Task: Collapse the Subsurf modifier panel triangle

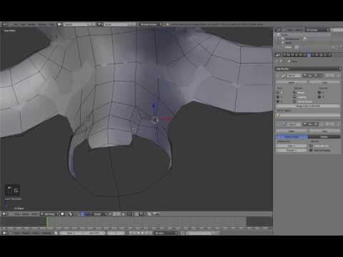Action: click(277, 124)
